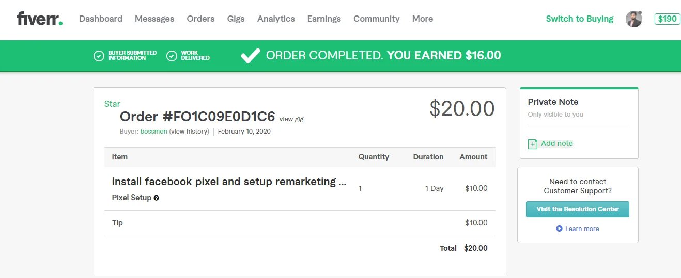Expand the More menu
The width and height of the screenshot is (681, 278).
[423, 19]
